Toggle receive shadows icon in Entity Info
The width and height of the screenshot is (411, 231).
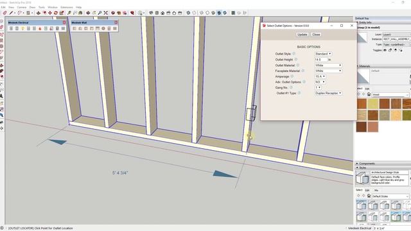tap(396, 50)
